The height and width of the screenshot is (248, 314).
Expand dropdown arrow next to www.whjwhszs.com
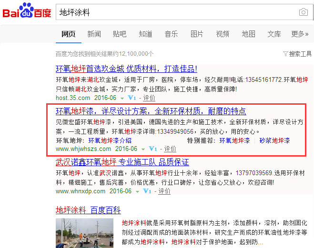[143, 149]
